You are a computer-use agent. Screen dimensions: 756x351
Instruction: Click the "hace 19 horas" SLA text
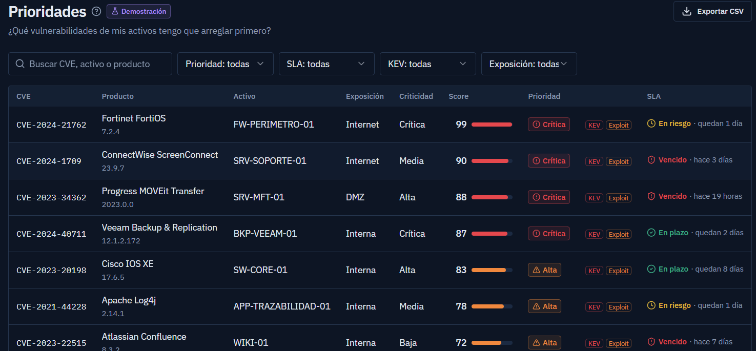click(x=718, y=196)
